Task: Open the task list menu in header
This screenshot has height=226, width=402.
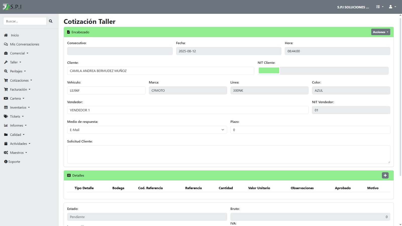Action: [380, 7]
